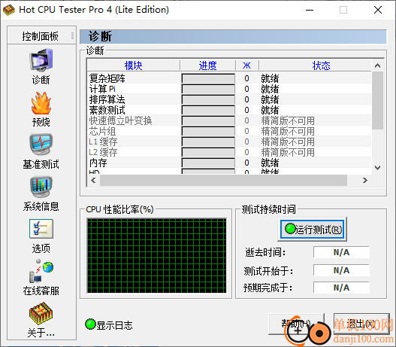396x347 pixels.
Task: Select the 快速傅立叶变换 module row
Action: [x=229, y=120]
